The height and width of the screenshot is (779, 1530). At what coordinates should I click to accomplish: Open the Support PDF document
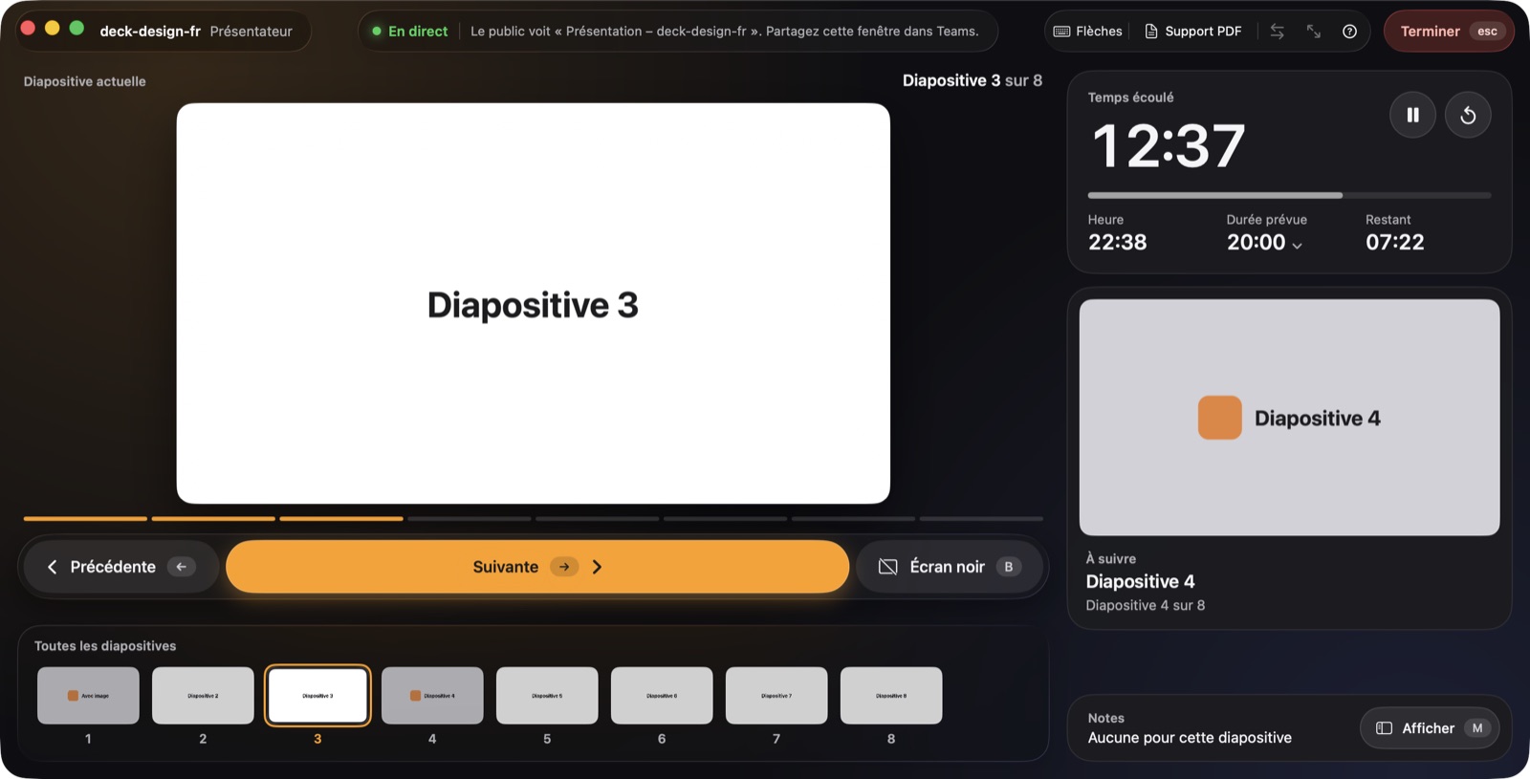pyautogui.click(x=1193, y=32)
